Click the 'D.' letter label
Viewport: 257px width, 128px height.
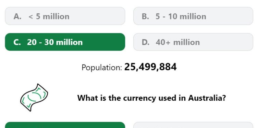[x=146, y=42]
